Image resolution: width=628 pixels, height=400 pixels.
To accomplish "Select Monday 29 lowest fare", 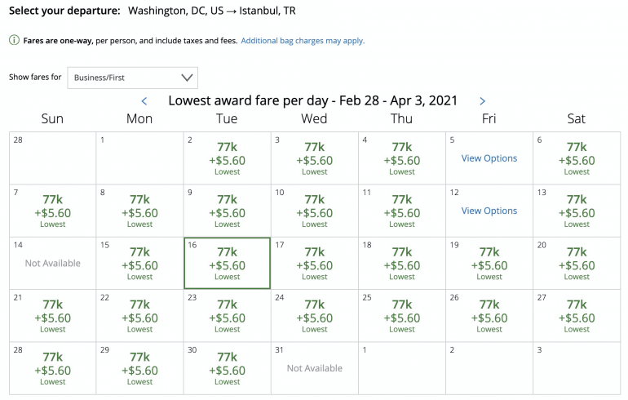I will [139, 369].
